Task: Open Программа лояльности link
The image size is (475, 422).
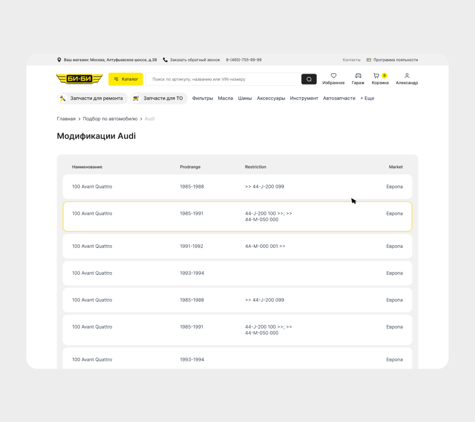Action: (x=395, y=60)
